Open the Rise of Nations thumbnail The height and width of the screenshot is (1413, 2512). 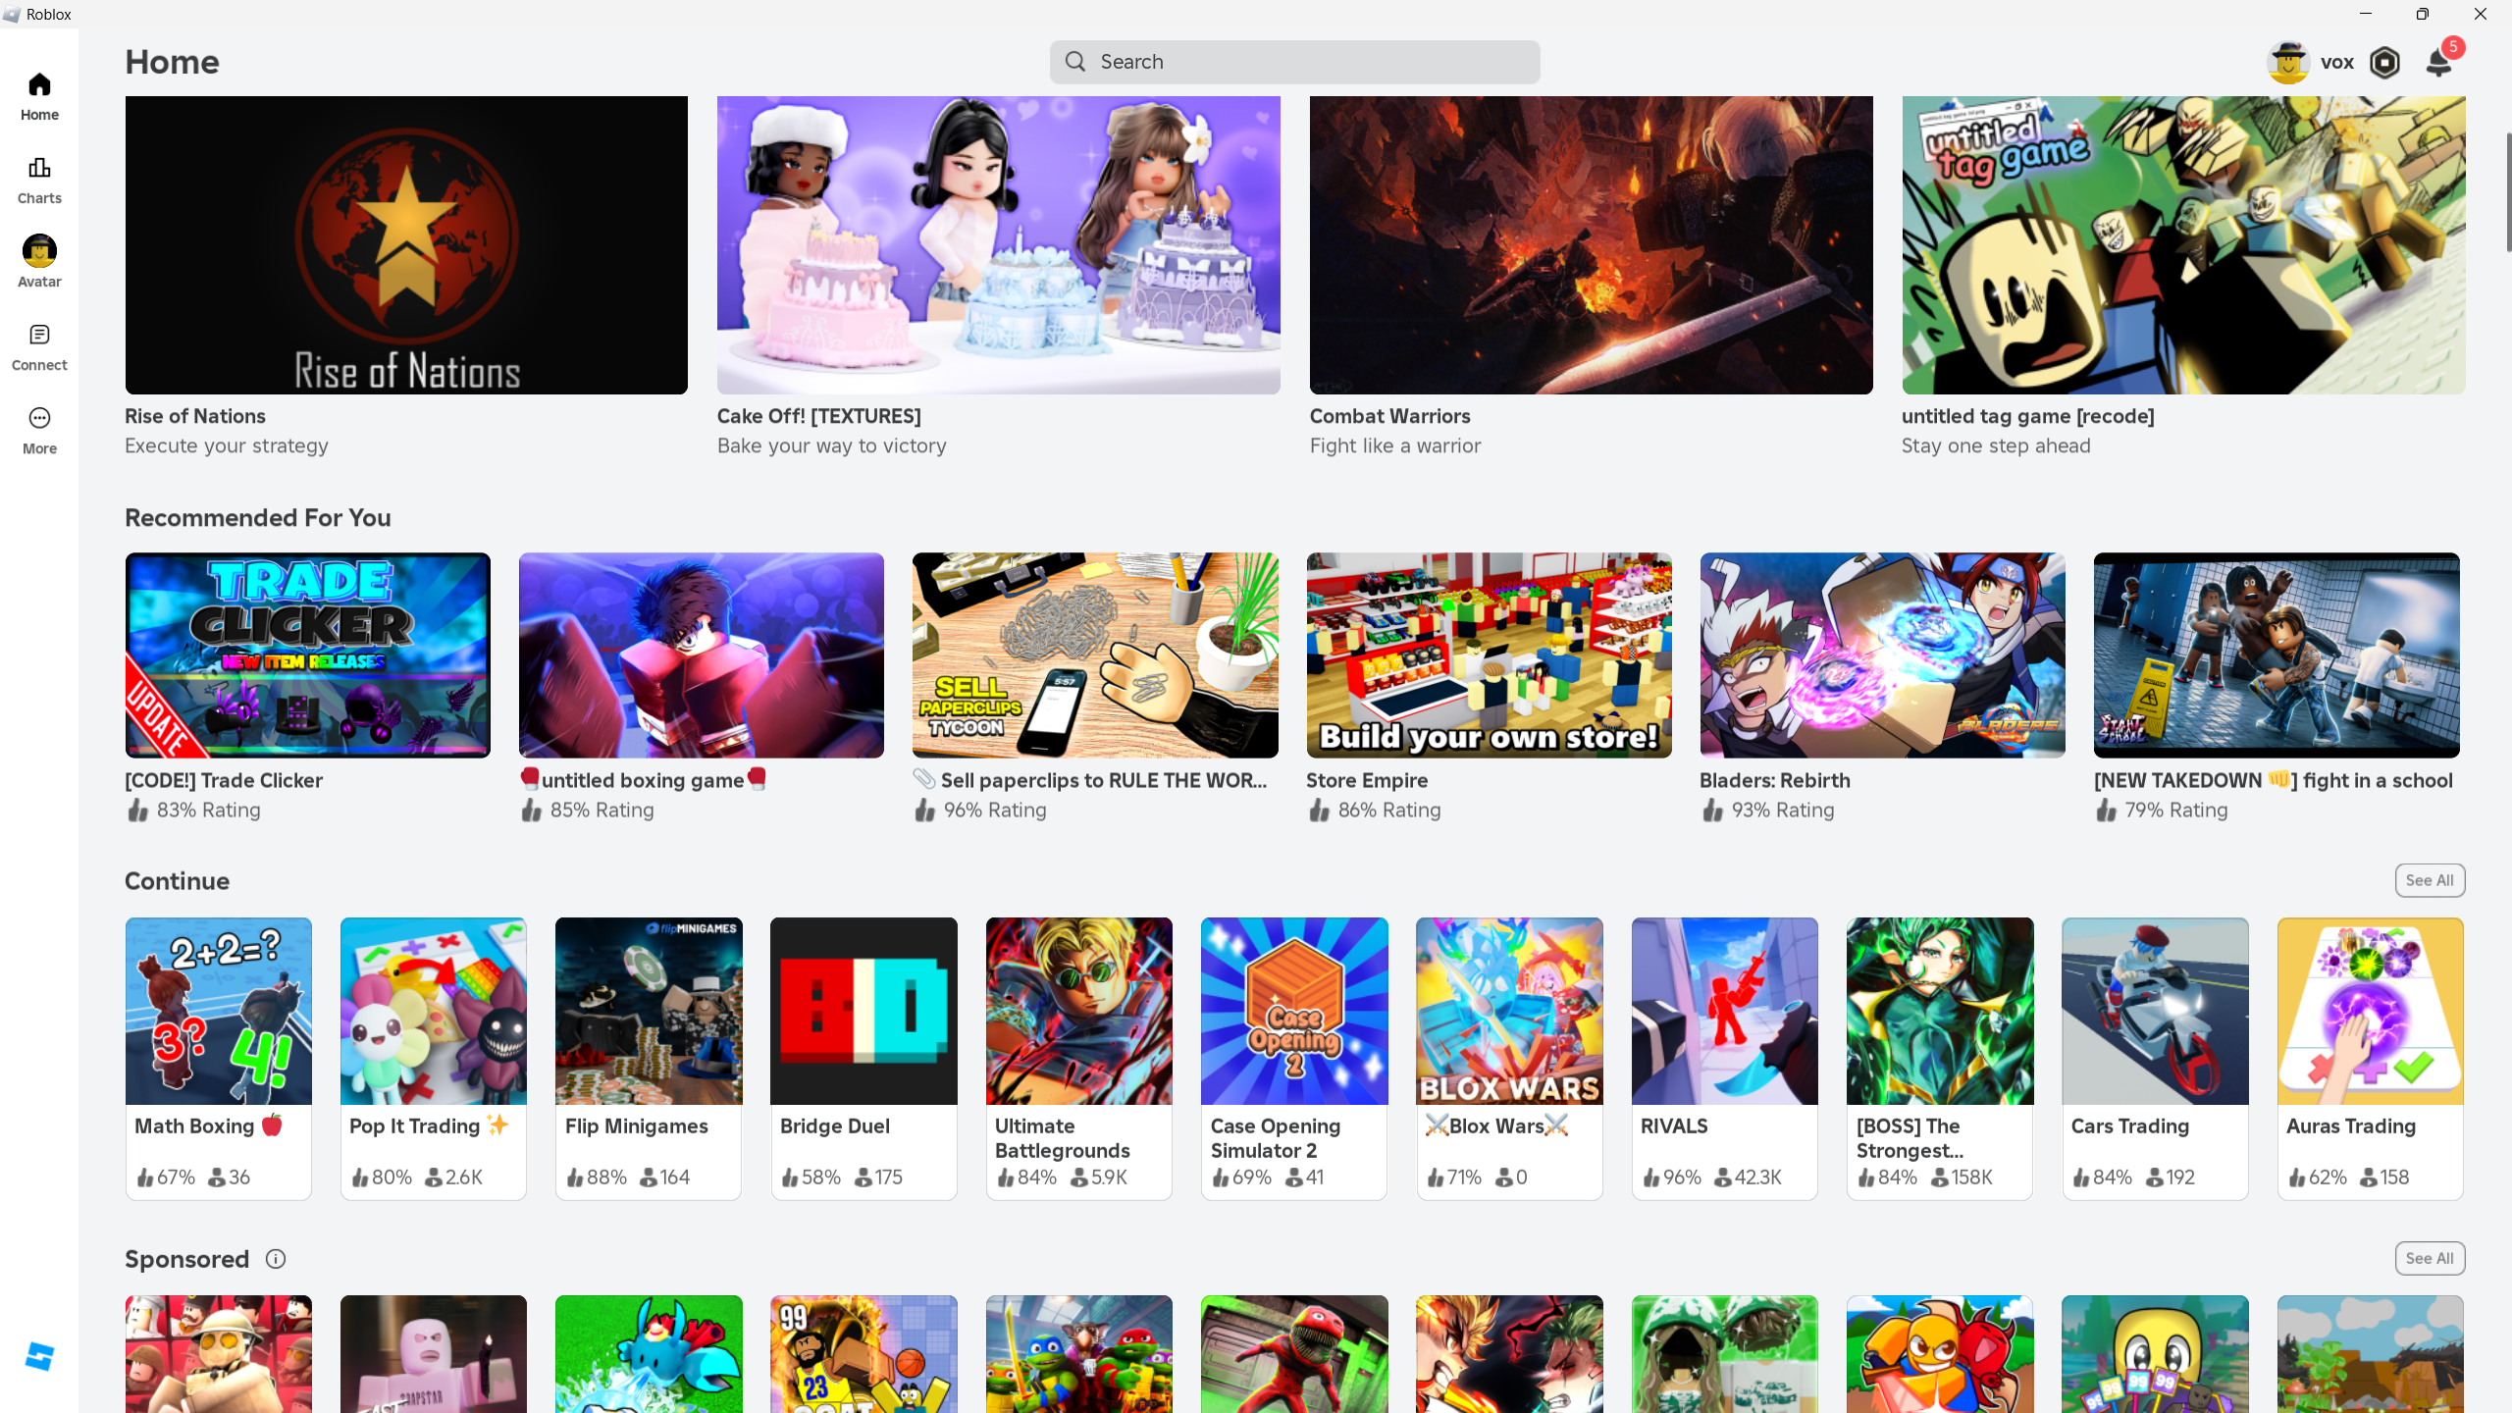click(406, 245)
